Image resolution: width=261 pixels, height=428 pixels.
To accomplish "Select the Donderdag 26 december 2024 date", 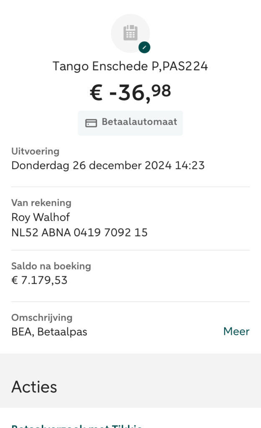I will (x=90, y=165).
